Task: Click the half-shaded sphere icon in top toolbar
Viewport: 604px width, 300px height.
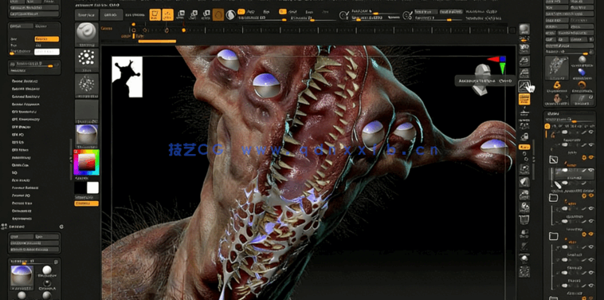Action: (230, 14)
